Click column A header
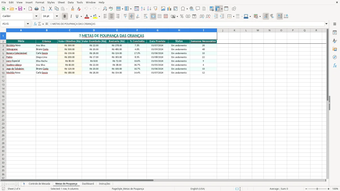 pyautogui.click(x=21, y=30)
